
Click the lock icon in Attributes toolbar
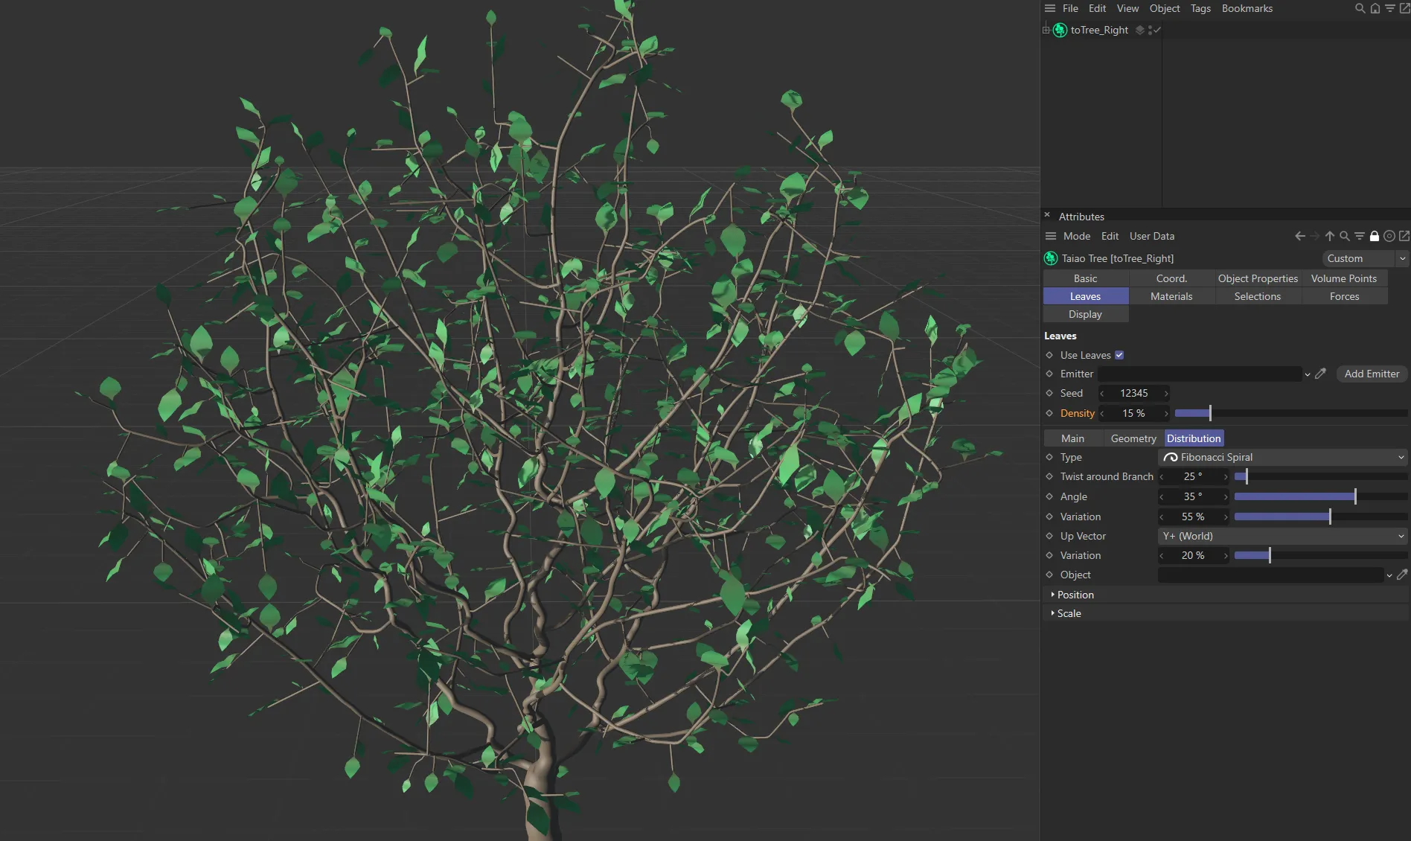[1375, 236]
